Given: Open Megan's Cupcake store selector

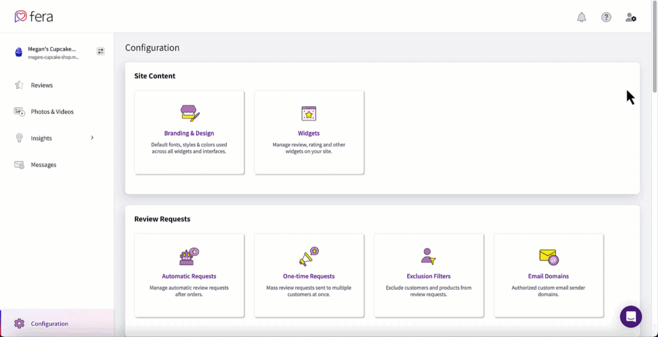Looking at the screenshot, I should 51,51.
